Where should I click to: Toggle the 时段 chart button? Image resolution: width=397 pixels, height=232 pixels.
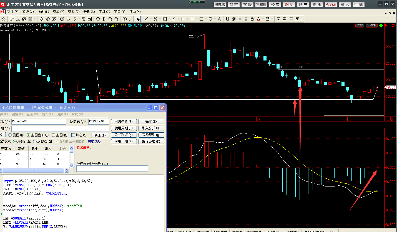click(360, 25)
